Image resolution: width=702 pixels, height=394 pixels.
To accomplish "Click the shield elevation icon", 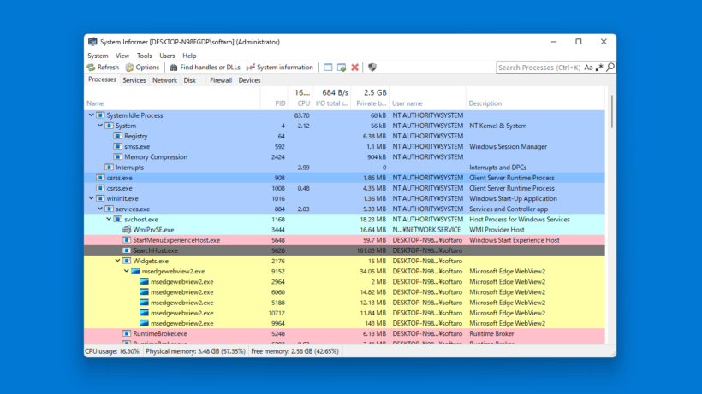I will (x=372, y=67).
